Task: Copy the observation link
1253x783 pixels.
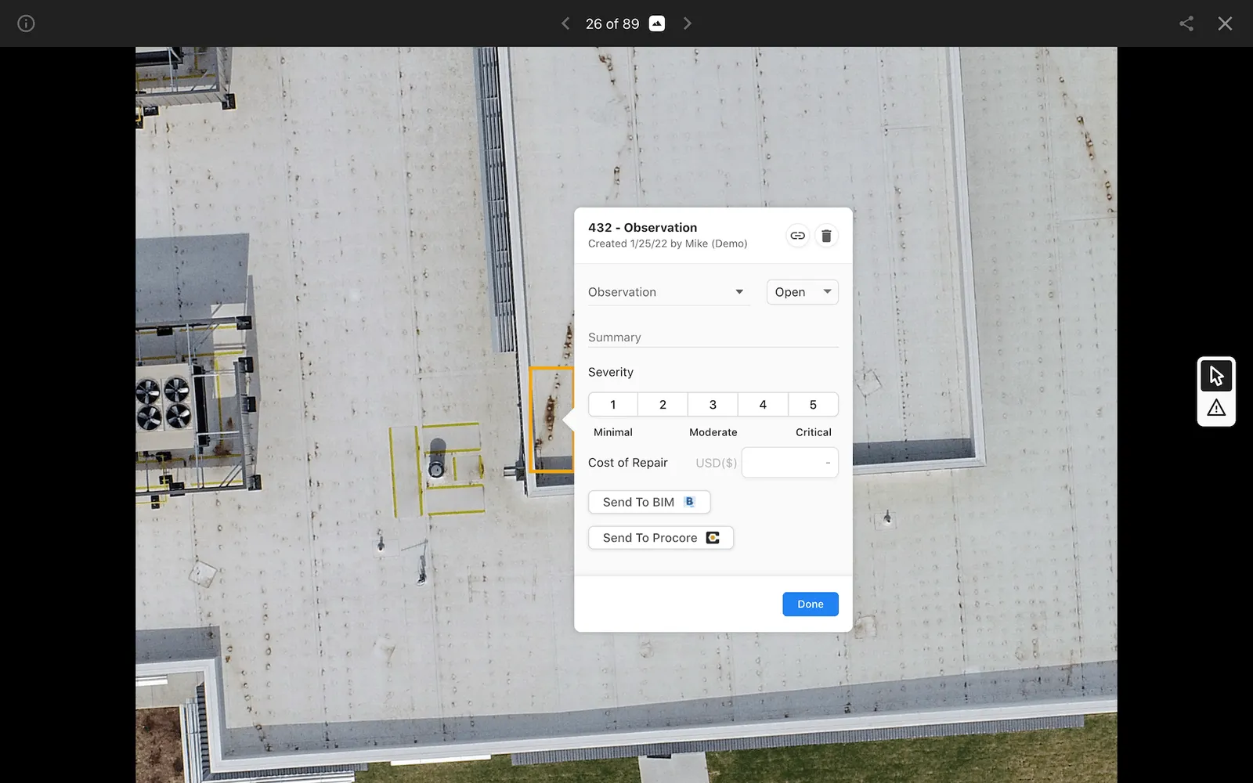Action: click(797, 235)
